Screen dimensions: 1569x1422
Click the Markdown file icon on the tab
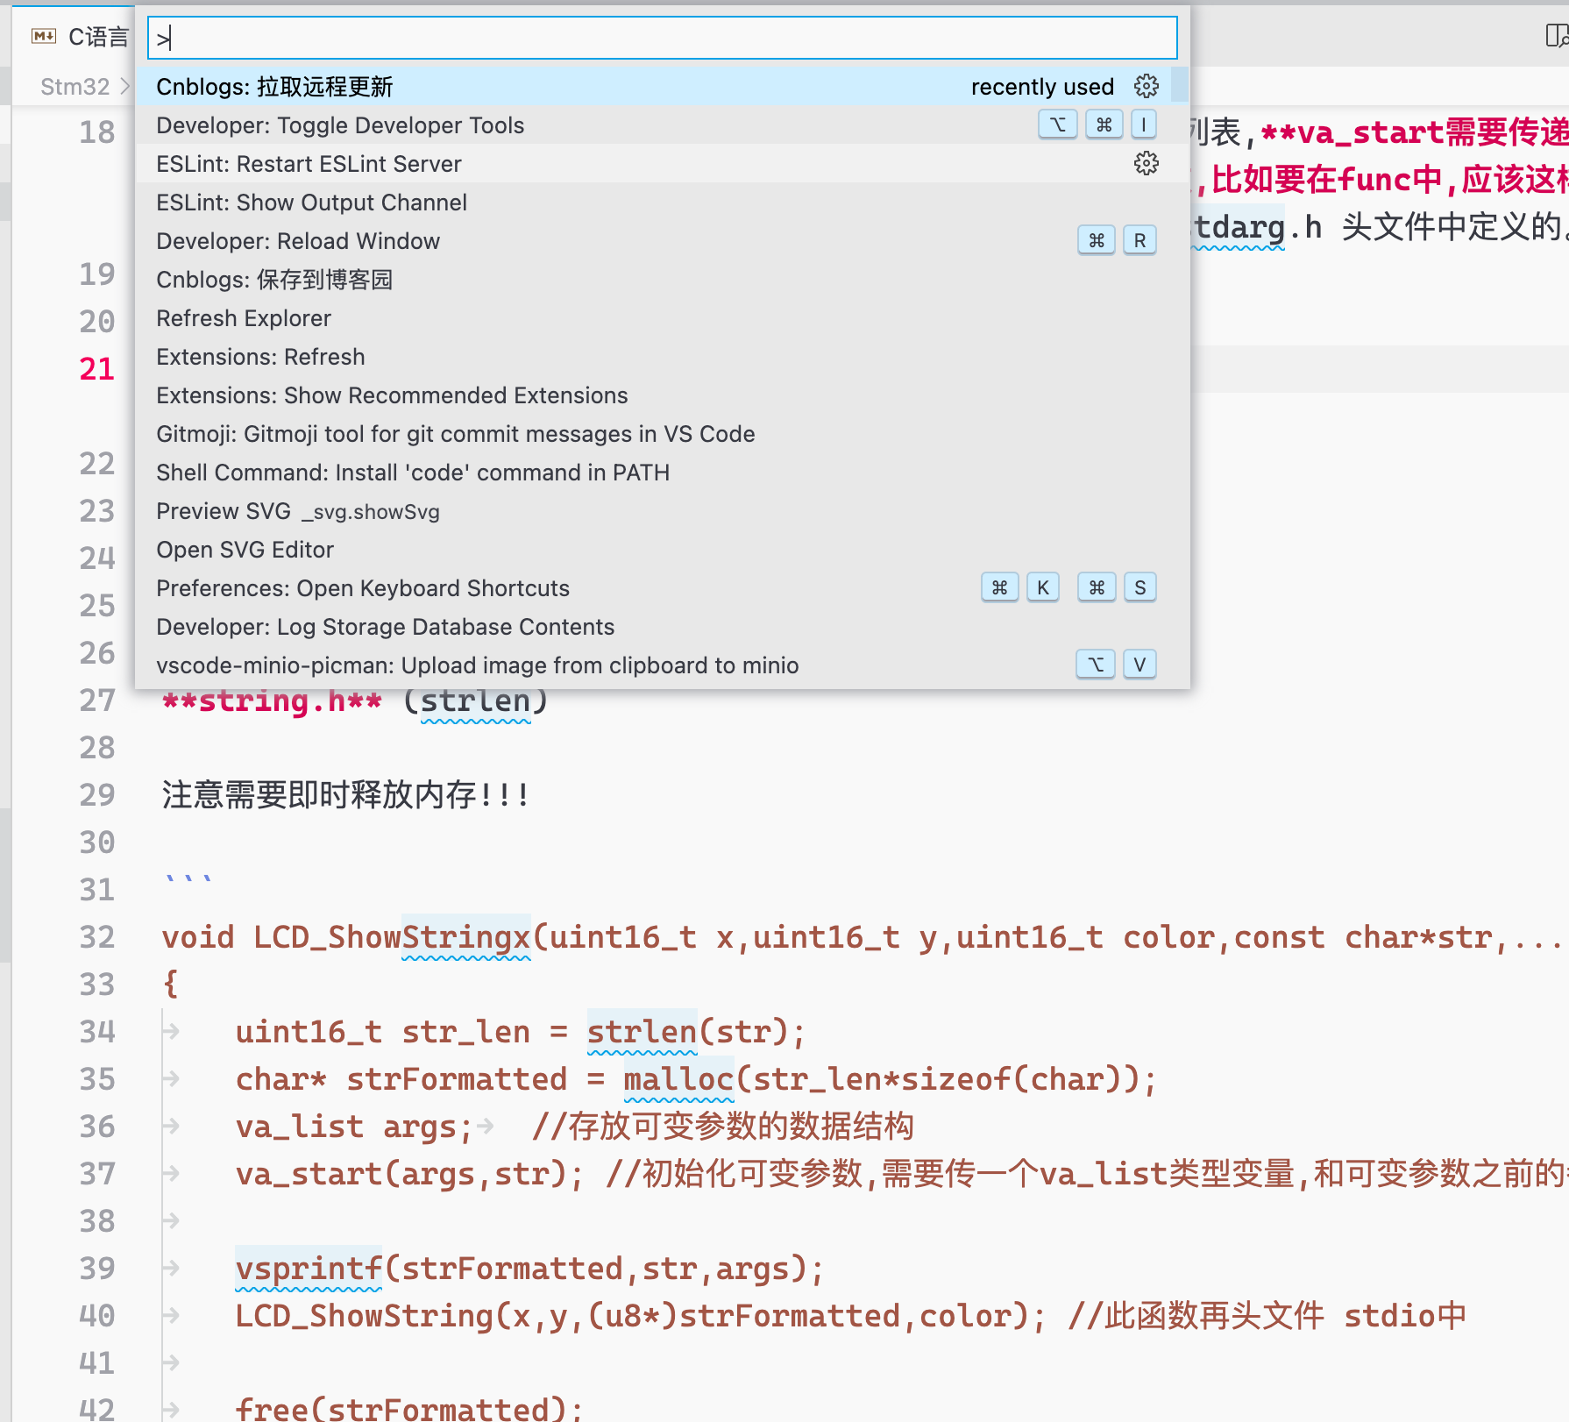(44, 36)
